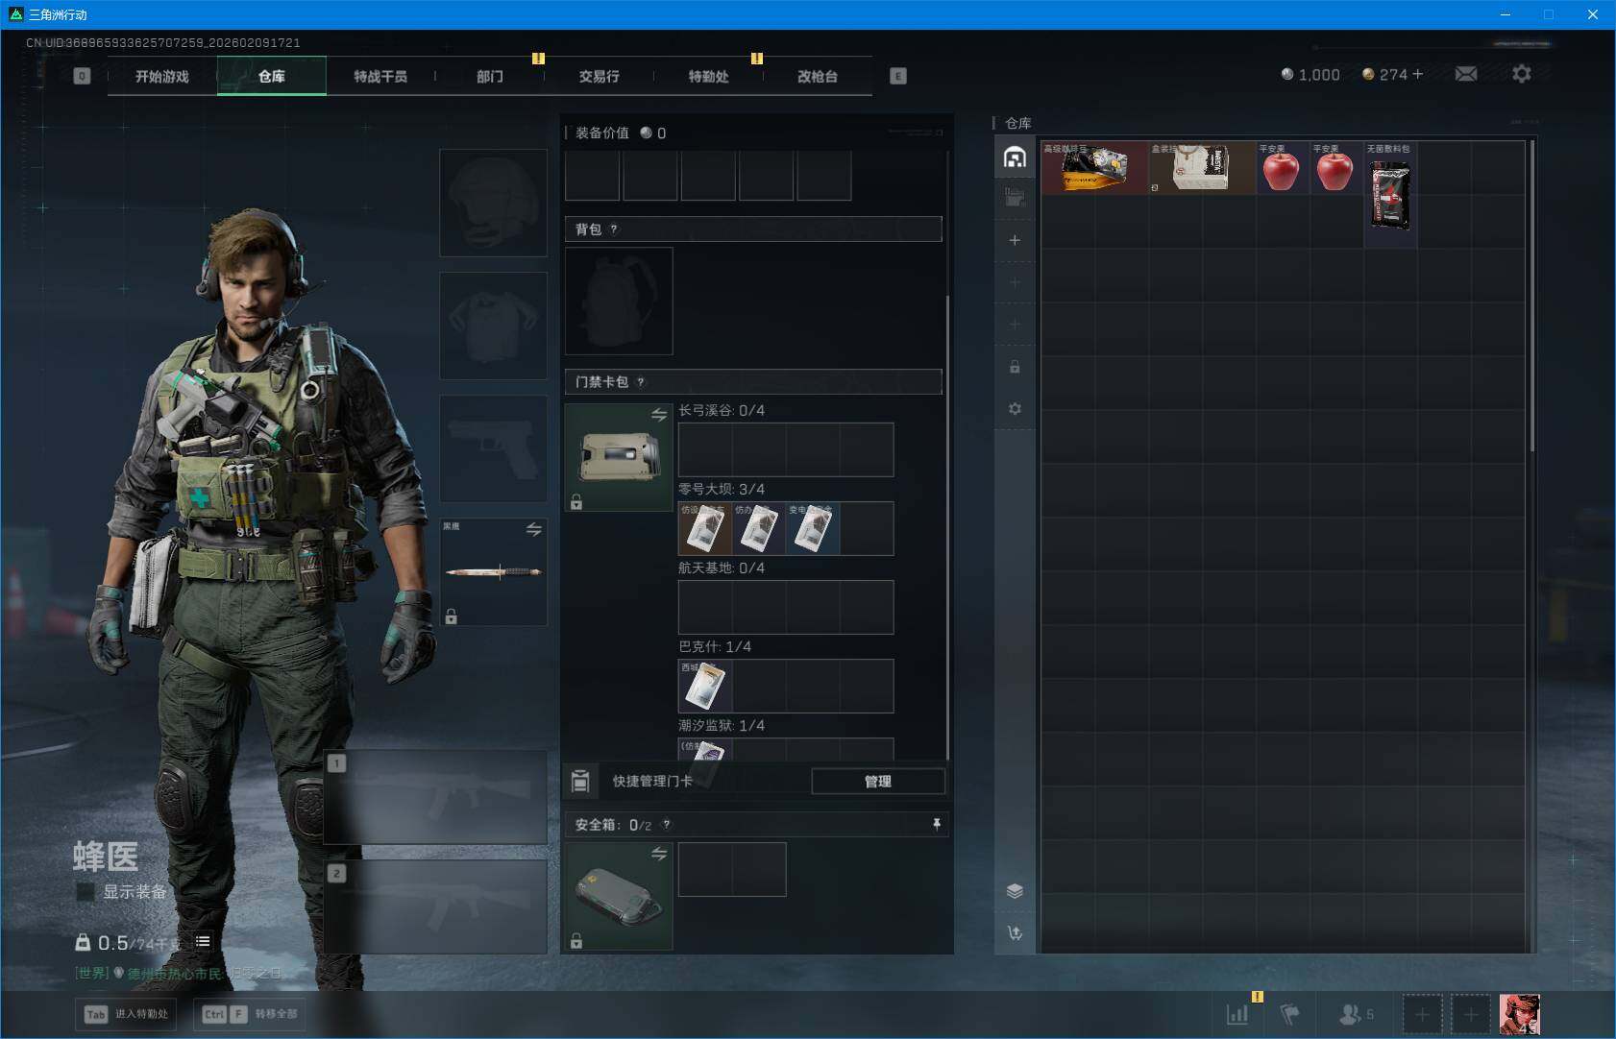Open the 特勤处 tab
The height and width of the screenshot is (1039, 1616).
coord(708,76)
